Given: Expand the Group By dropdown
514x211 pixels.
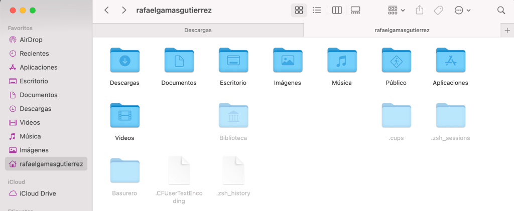Looking at the screenshot, I should coord(396,10).
